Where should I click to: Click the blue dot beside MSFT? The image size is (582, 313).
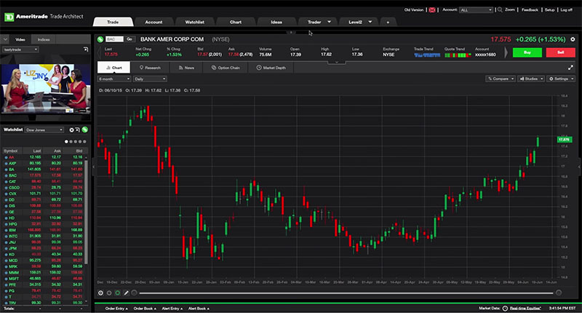tap(6, 279)
